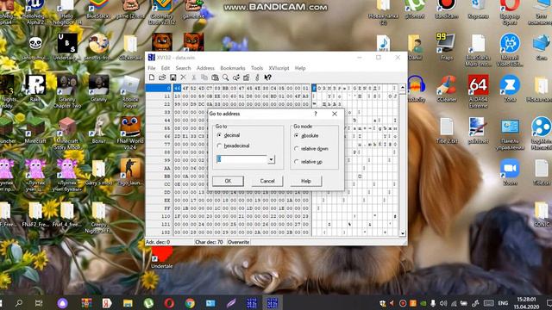Click the Open file toolbar icon in XVI32
The height and width of the screenshot is (310, 552).
tap(162, 77)
